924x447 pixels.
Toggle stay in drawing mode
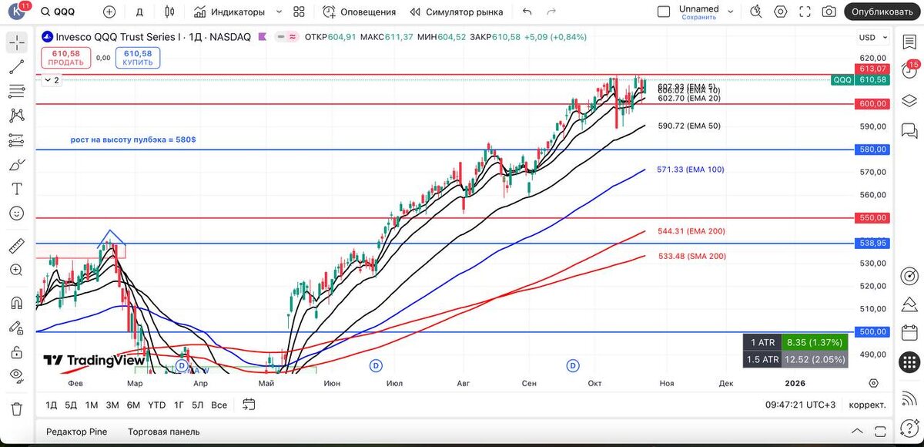16,328
